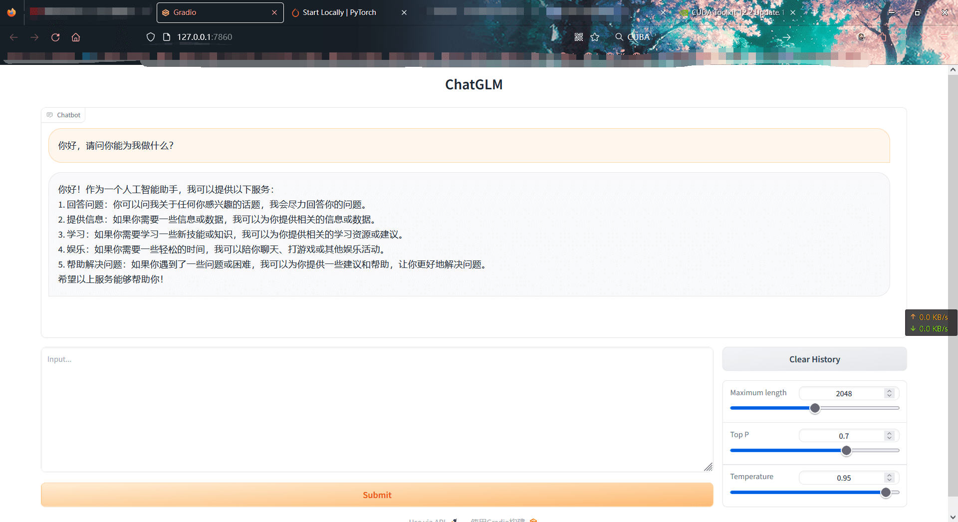Click the ChatGLM page heading

point(474,85)
